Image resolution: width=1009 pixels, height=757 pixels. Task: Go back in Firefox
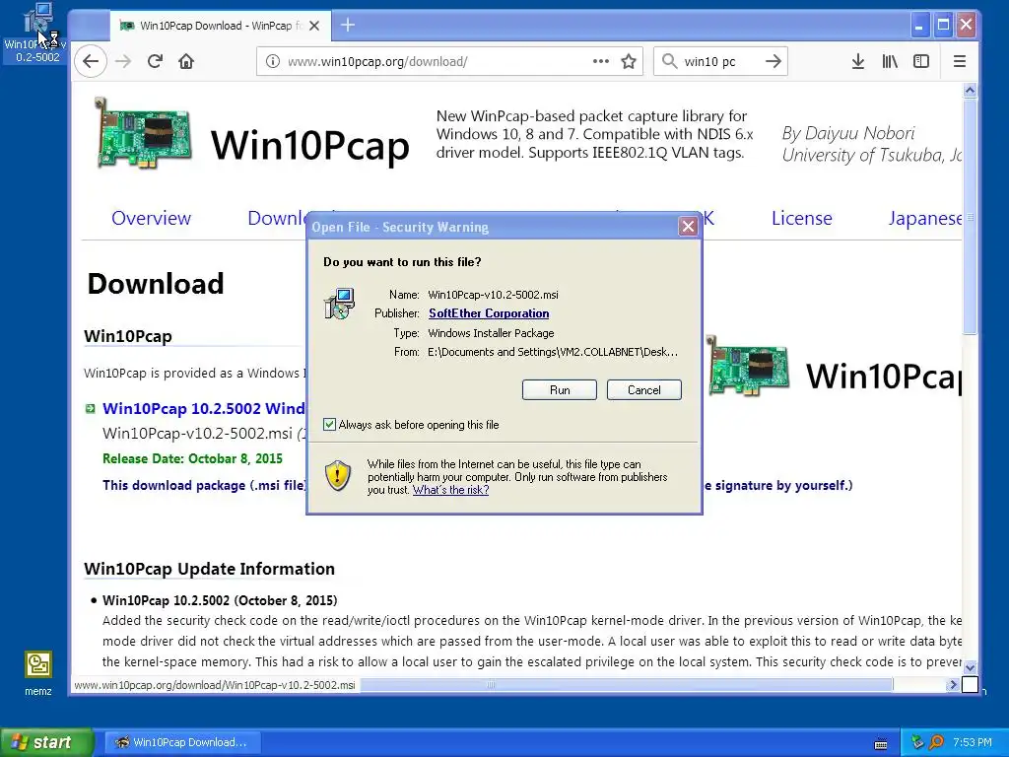point(90,62)
